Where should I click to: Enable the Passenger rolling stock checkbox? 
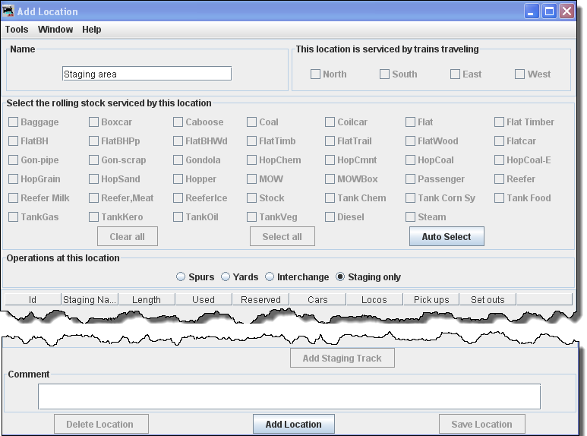(x=411, y=179)
